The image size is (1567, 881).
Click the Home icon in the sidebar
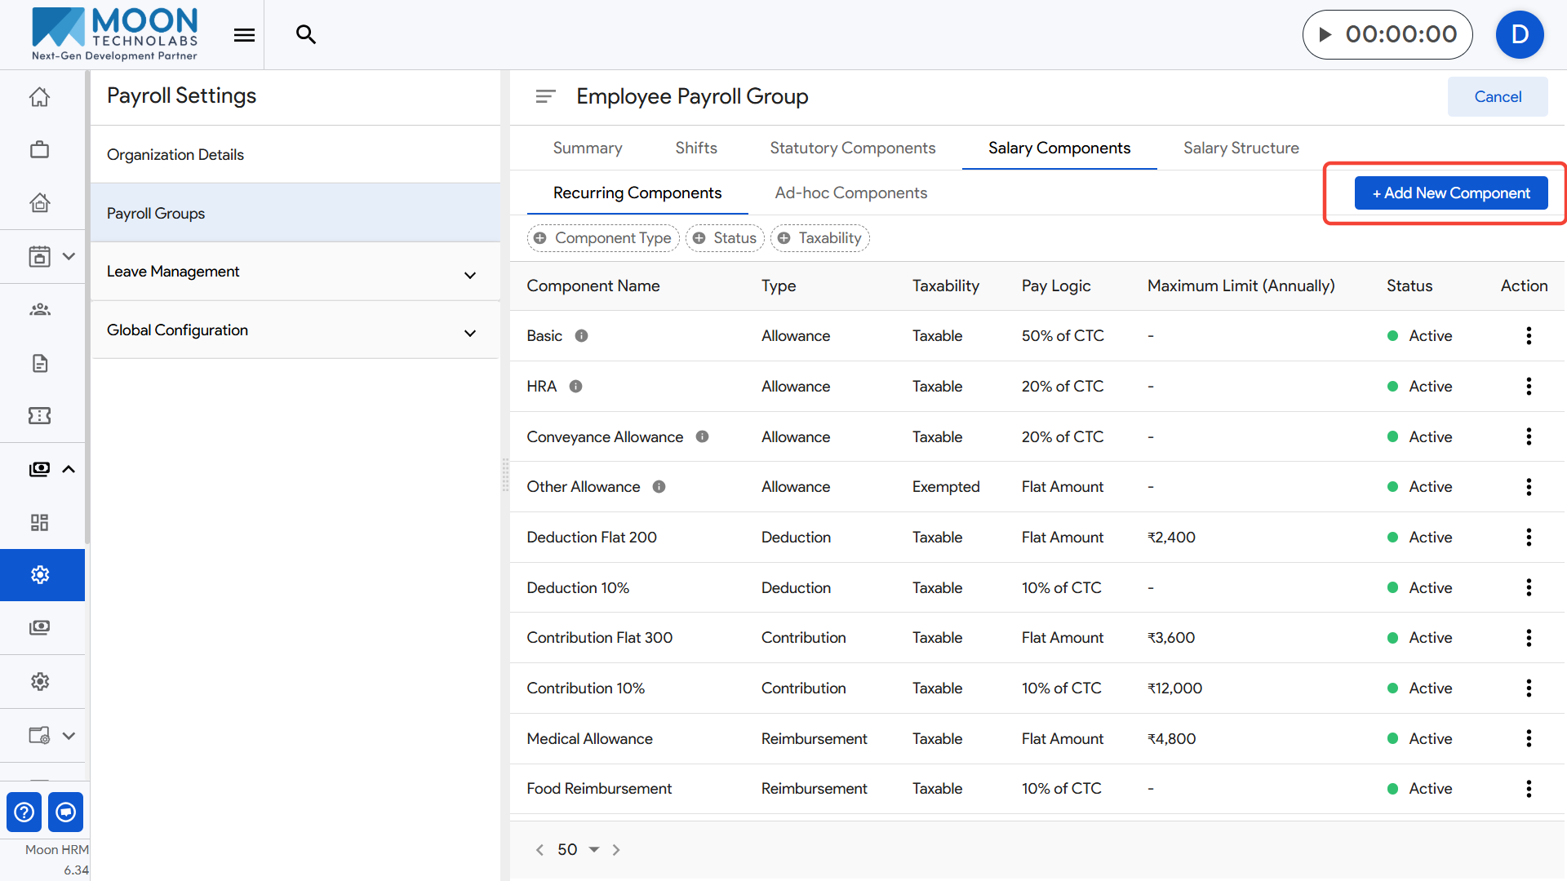[x=39, y=97]
